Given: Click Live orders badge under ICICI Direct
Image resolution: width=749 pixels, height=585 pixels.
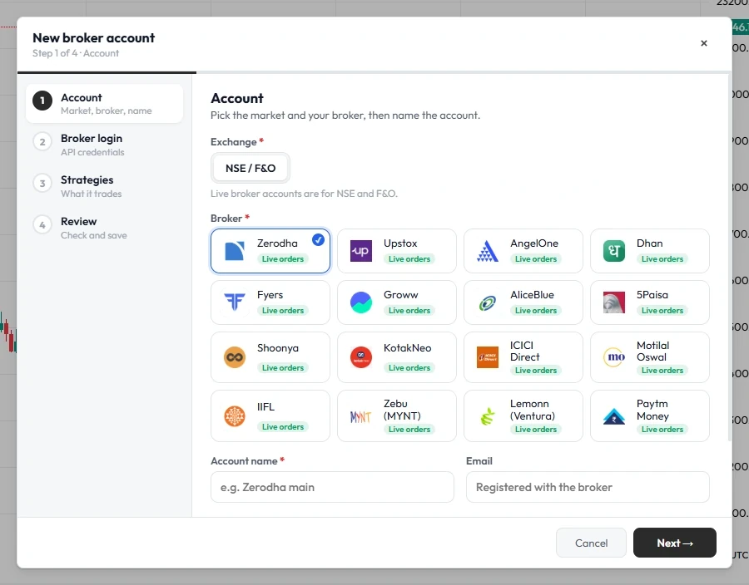Looking at the screenshot, I should [536, 371].
